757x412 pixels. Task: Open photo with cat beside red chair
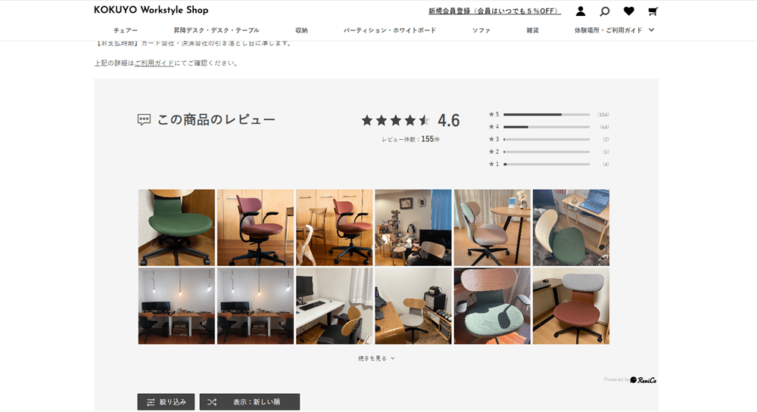tap(334, 228)
